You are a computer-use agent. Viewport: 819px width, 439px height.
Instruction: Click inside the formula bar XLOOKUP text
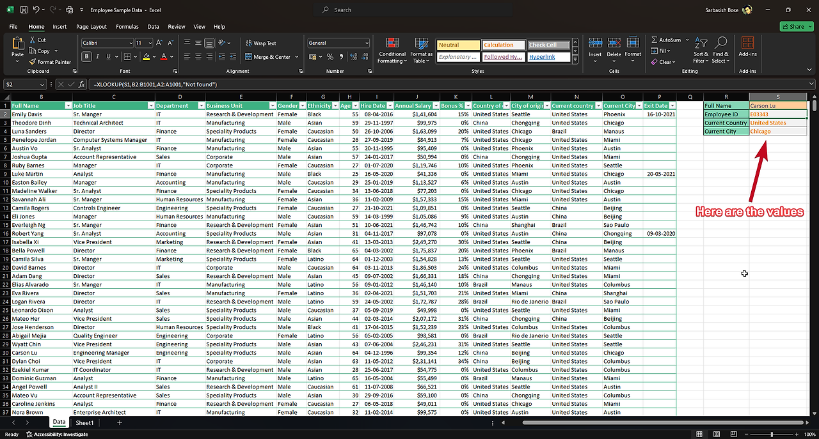click(155, 84)
